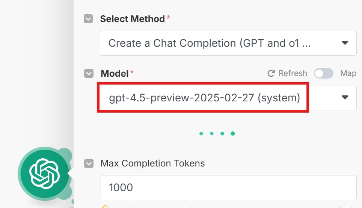
Task: Click the leftmost light green dot
Action: tap(201, 134)
